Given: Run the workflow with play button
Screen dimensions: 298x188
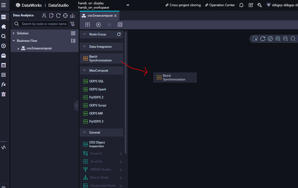Looking at the screenshot, I should tap(98, 25).
